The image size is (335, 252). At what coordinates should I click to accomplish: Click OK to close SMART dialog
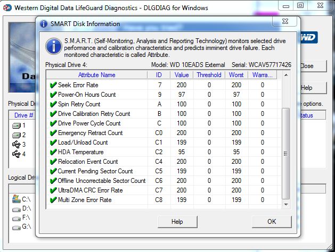point(272,222)
